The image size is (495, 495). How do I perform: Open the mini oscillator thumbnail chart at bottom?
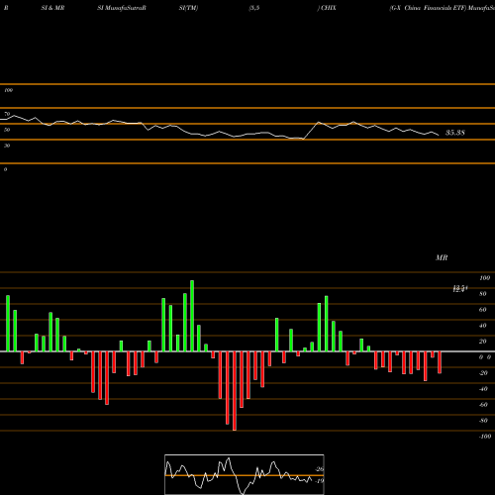tap(245, 474)
